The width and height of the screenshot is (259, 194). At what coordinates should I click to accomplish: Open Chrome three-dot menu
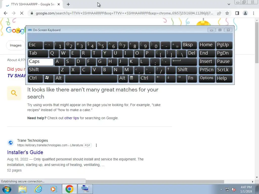(x=253, y=13)
